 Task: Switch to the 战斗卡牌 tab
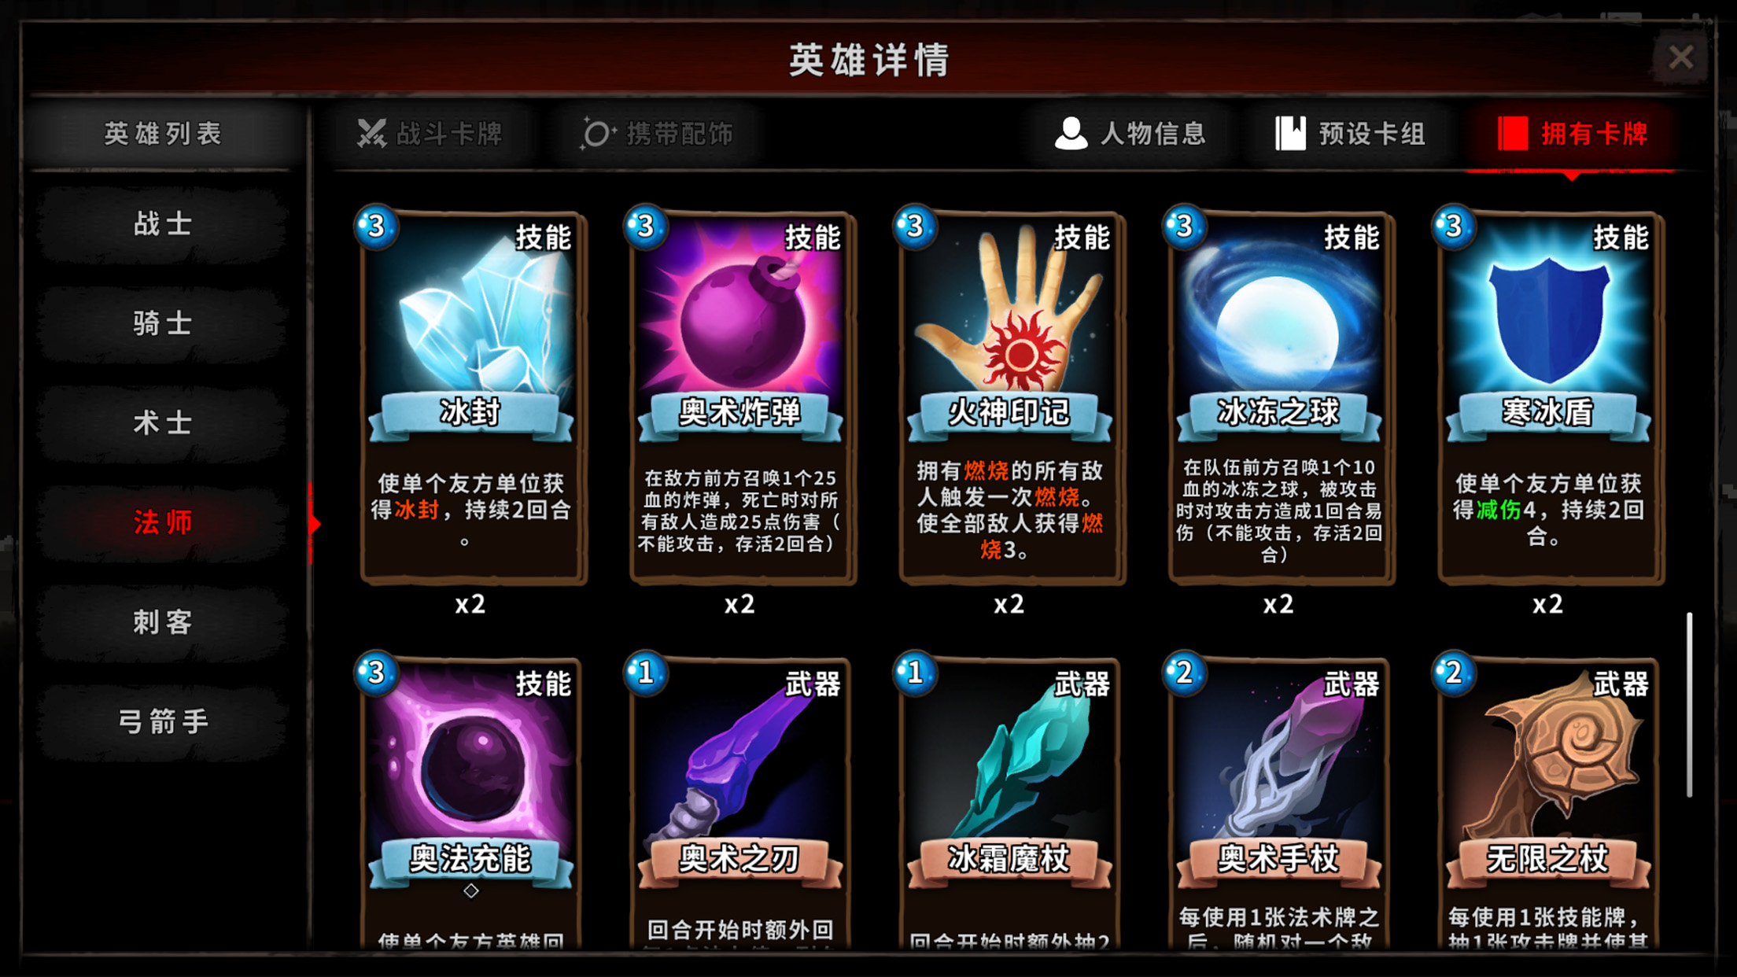430,134
